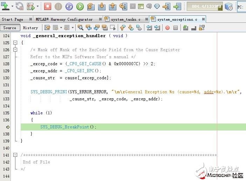Pause the debugger session
This screenshot has width=246, height=181.
pyautogui.click(x=59, y=6)
